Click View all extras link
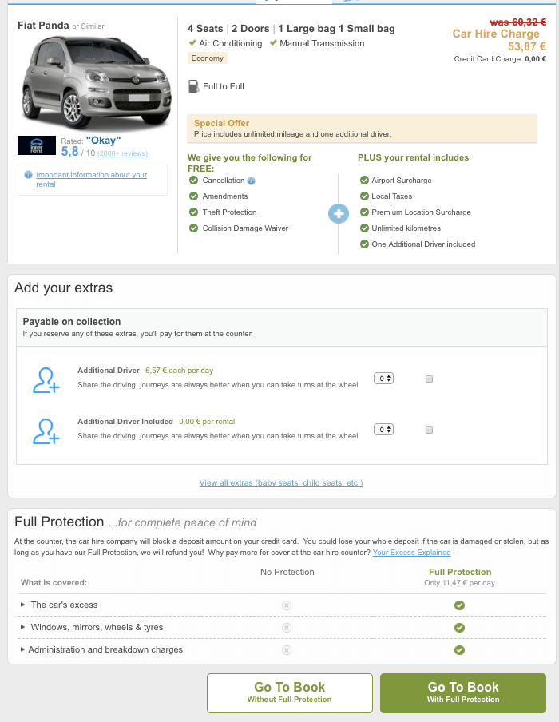559x722 pixels. (x=281, y=482)
